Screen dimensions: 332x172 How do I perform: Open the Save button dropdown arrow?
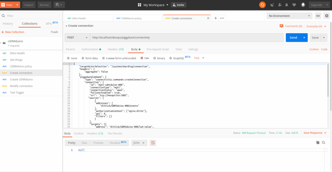pos(324,38)
